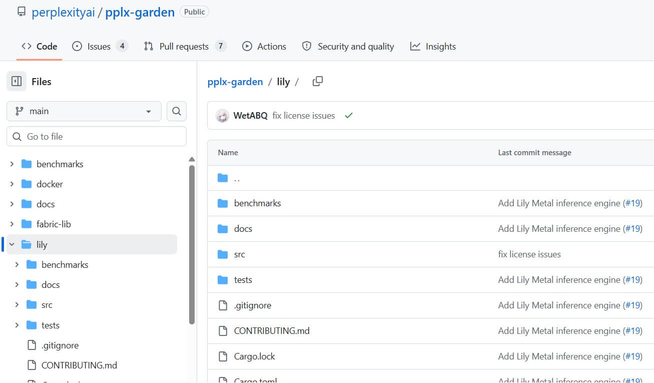Click the src folder icon in file table

(x=223, y=254)
